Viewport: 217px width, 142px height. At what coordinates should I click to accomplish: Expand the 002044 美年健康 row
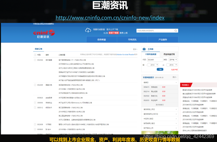(x=35, y=60)
